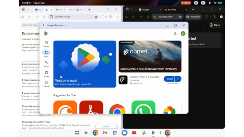Go back in the flags Chrome window
244x137 pixels.
click(30, 17)
